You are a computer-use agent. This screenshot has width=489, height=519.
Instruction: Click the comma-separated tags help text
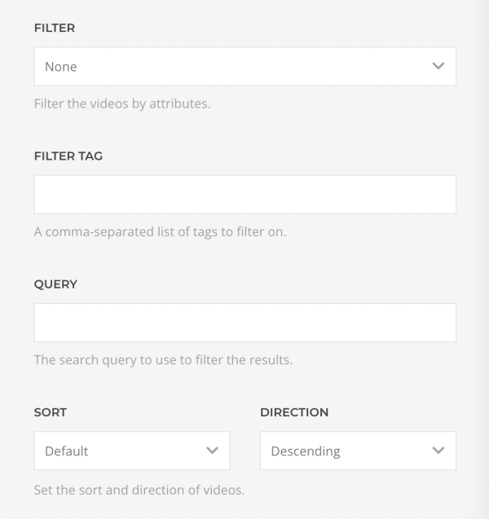[160, 232]
